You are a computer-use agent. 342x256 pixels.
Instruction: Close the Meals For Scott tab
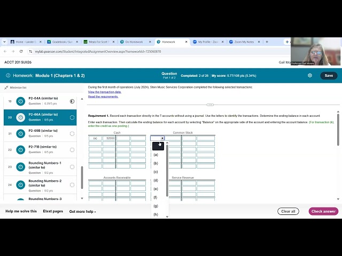113,42
